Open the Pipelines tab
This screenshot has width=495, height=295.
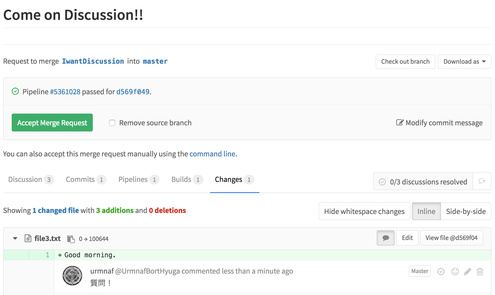[133, 179]
